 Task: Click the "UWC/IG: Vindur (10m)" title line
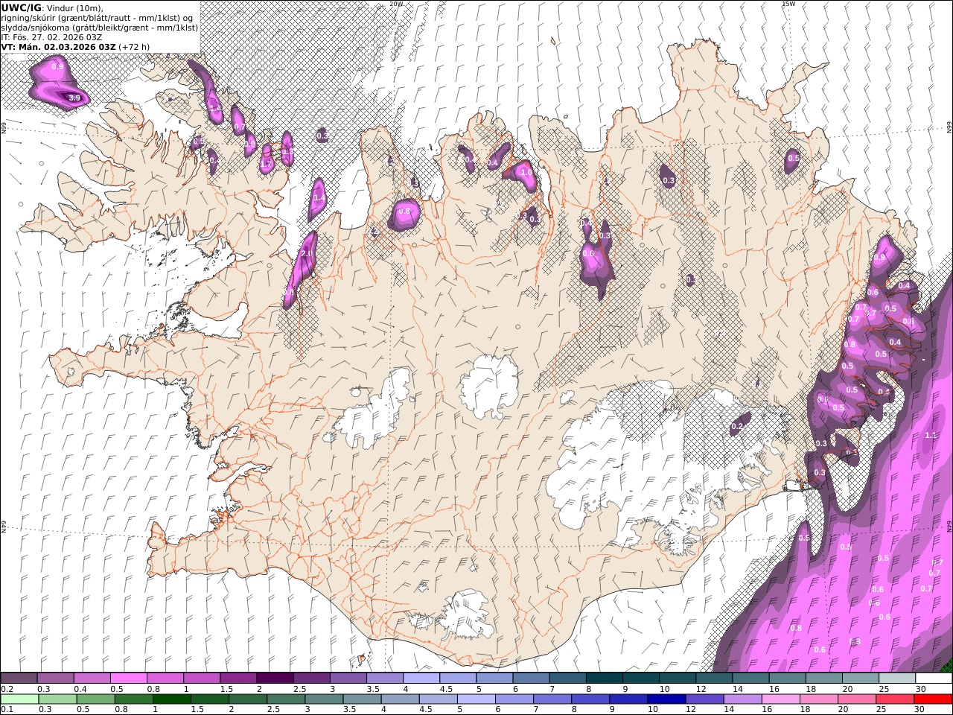pyautogui.click(x=52, y=8)
